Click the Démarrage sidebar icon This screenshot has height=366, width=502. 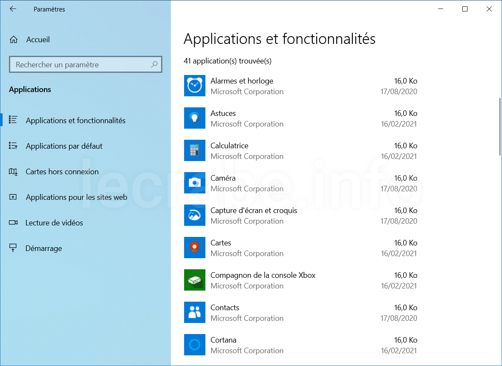point(13,248)
